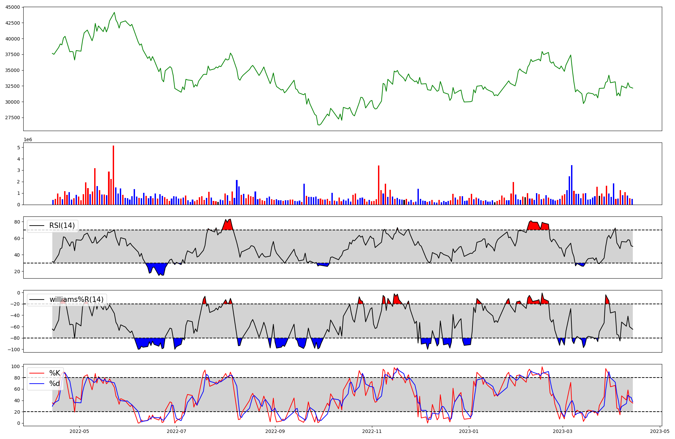Click the %d legend text

(55, 384)
